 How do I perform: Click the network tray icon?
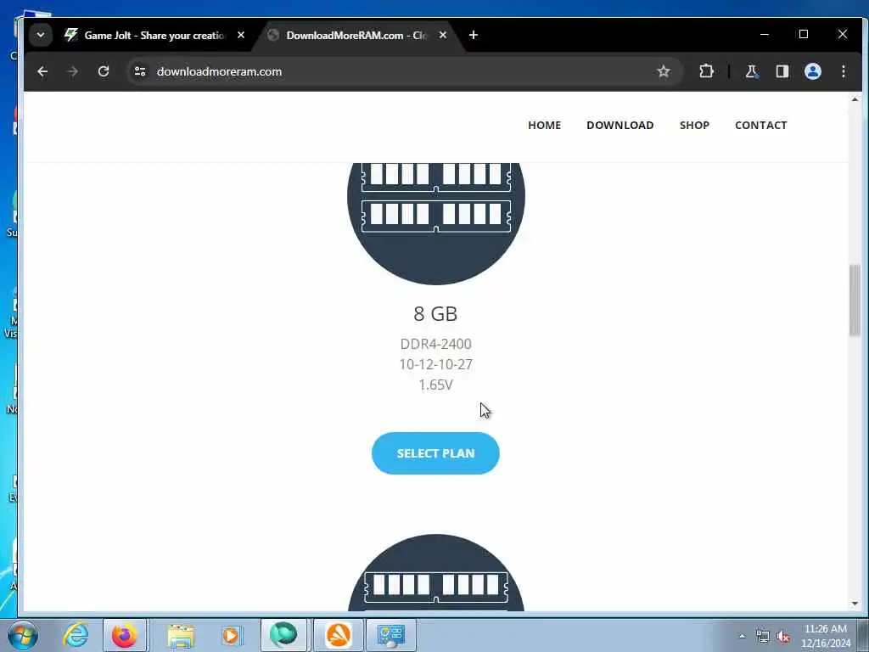tap(763, 637)
